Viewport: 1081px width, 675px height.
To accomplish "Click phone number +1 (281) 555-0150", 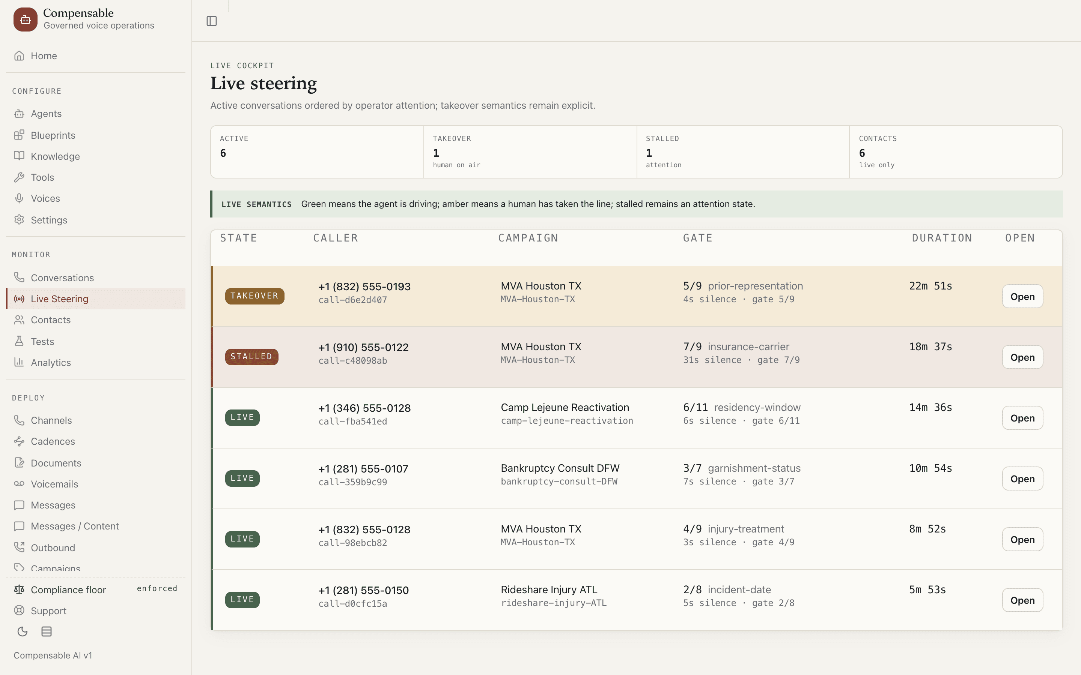I will pos(363,590).
